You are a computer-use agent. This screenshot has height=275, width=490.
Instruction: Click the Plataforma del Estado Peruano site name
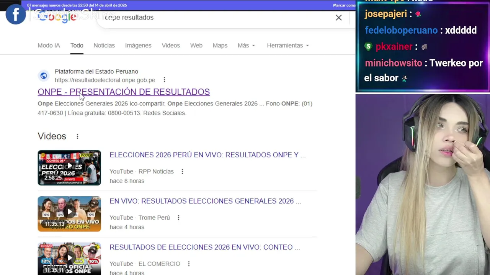(96, 71)
